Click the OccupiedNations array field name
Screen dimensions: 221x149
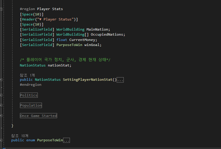click(x=107, y=34)
